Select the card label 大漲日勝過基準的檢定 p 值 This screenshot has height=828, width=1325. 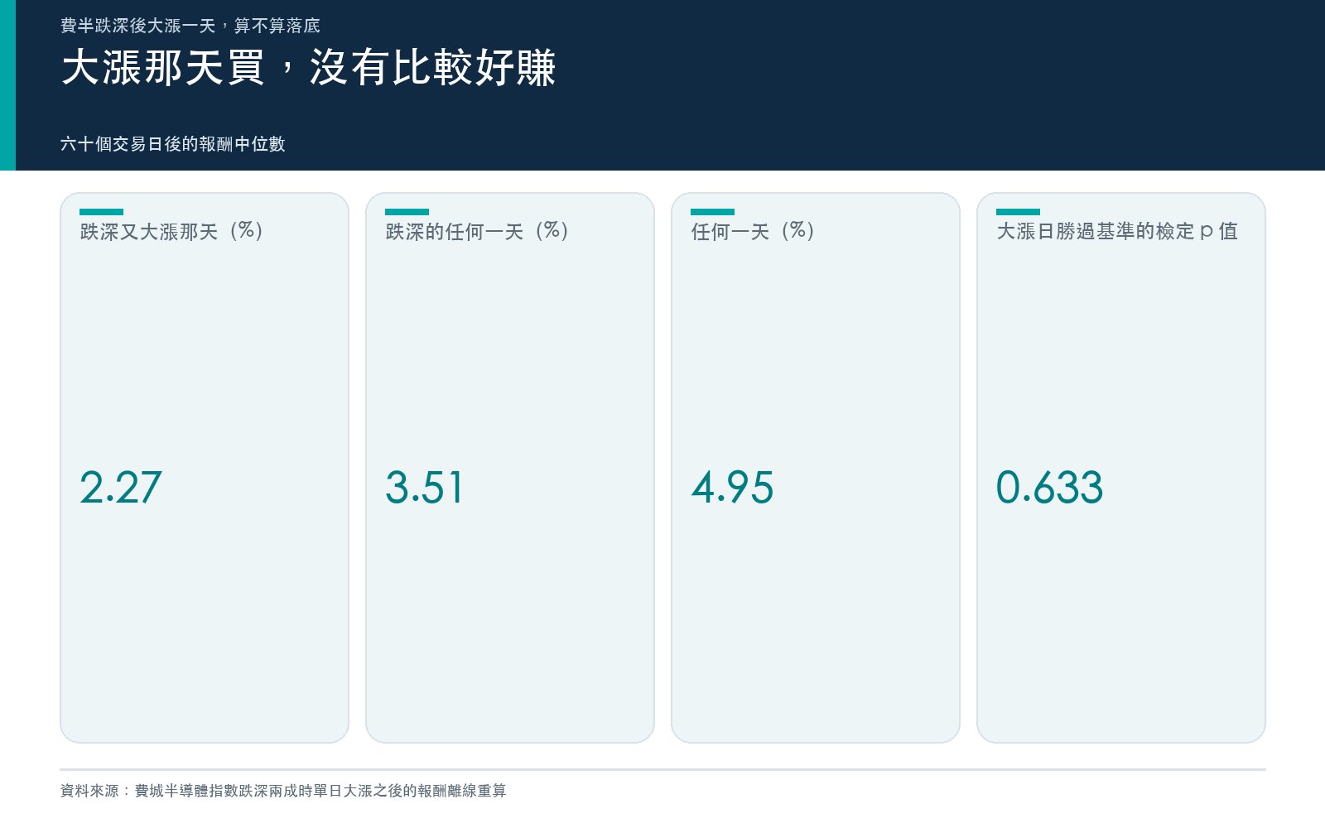[1117, 231]
